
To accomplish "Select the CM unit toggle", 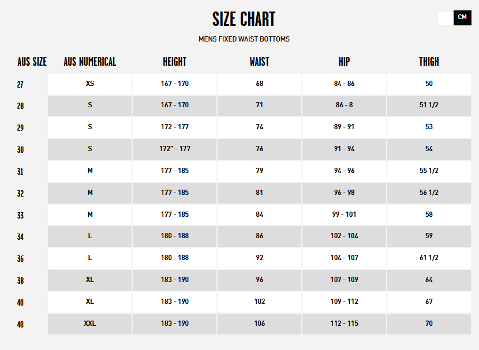I will point(462,18).
